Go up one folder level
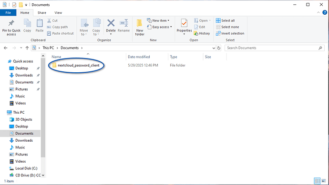 tap(27, 48)
